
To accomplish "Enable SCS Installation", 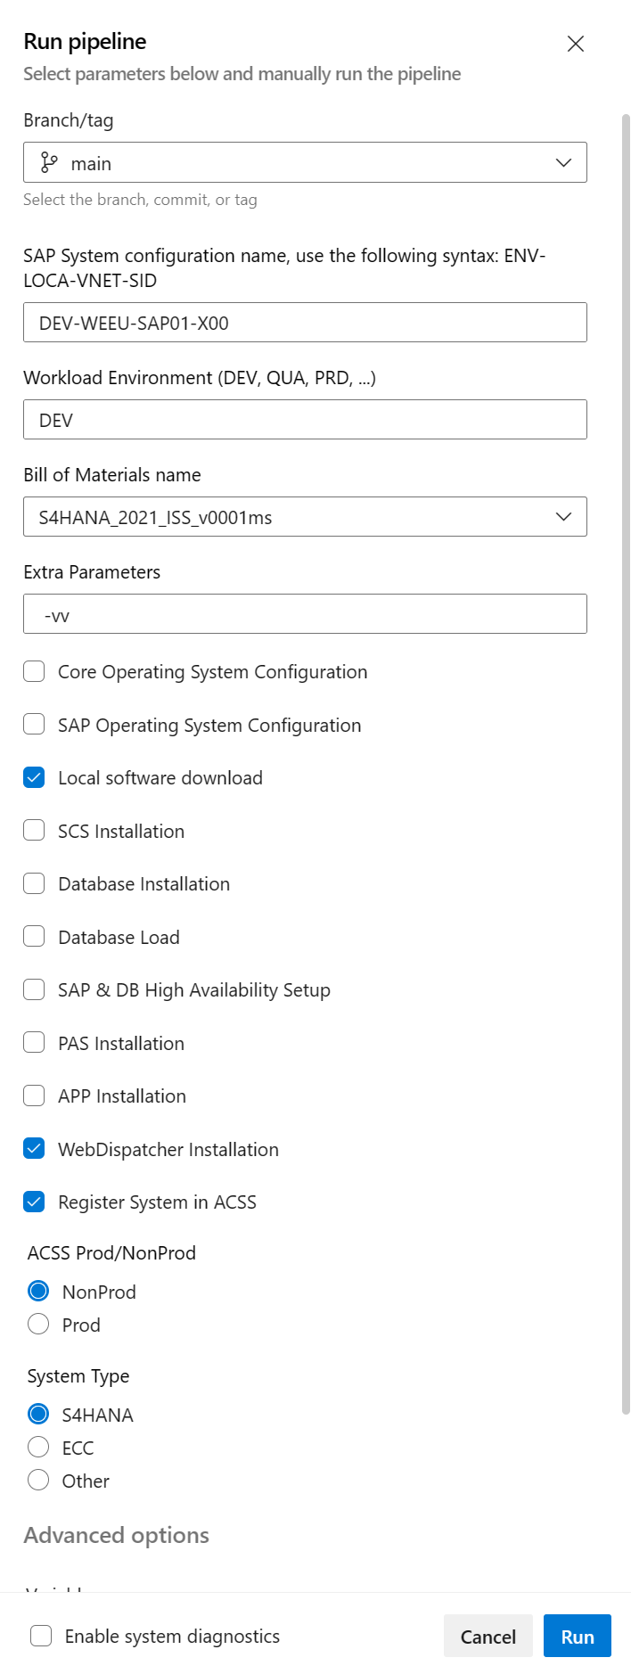I will [x=33, y=829].
